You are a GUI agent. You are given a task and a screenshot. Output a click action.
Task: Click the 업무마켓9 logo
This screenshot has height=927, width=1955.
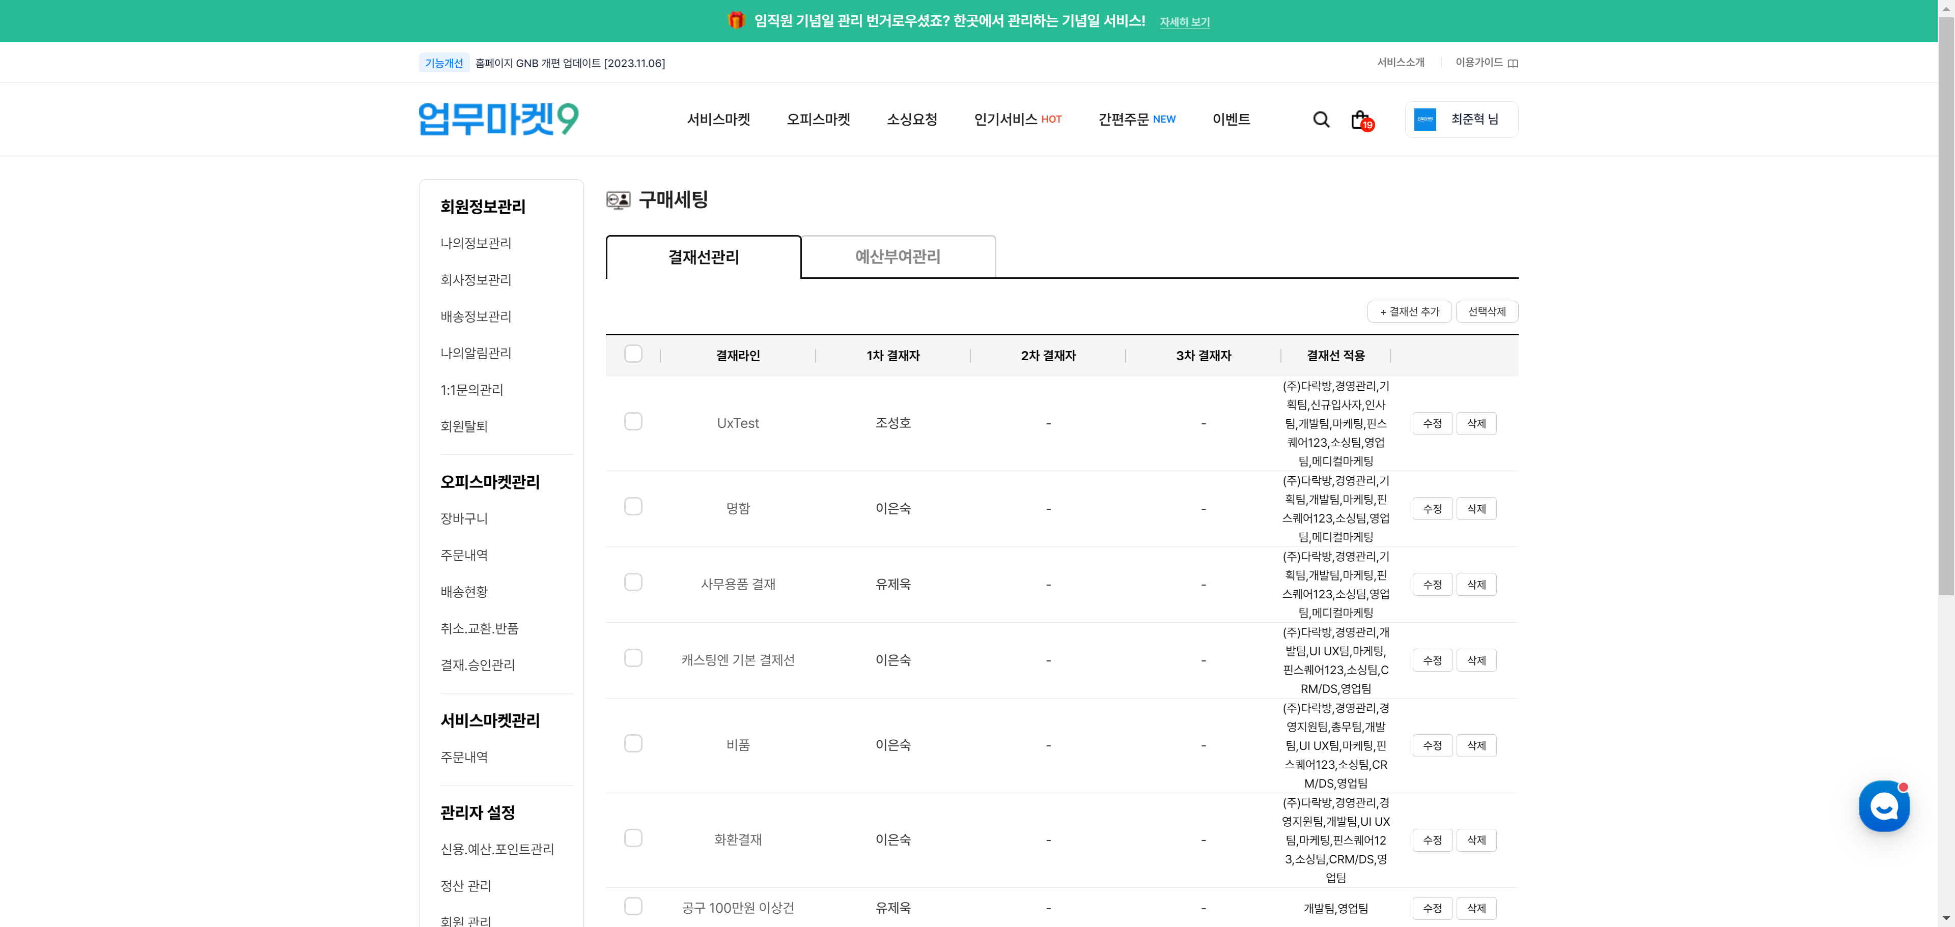pos(498,119)
